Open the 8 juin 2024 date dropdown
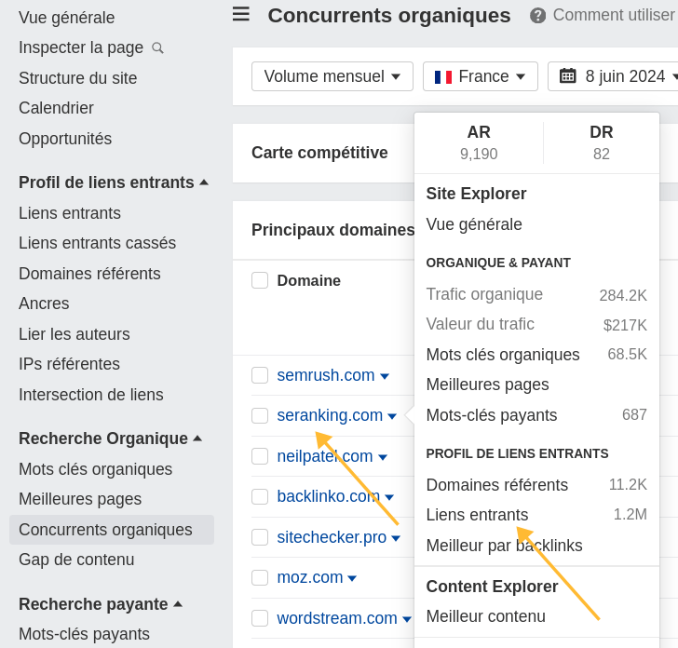The height and width of the screenshot is (648, 678). click(613, 76)
